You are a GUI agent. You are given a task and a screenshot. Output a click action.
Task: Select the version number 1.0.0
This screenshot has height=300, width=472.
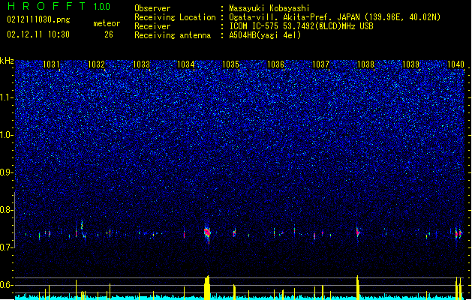point(102,6)
